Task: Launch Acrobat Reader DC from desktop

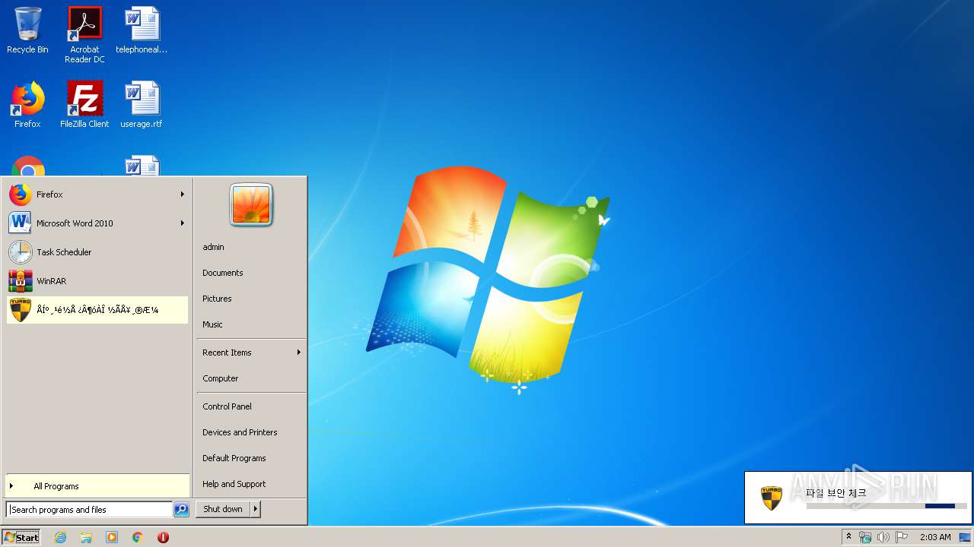Action: (x=84, y=35)
